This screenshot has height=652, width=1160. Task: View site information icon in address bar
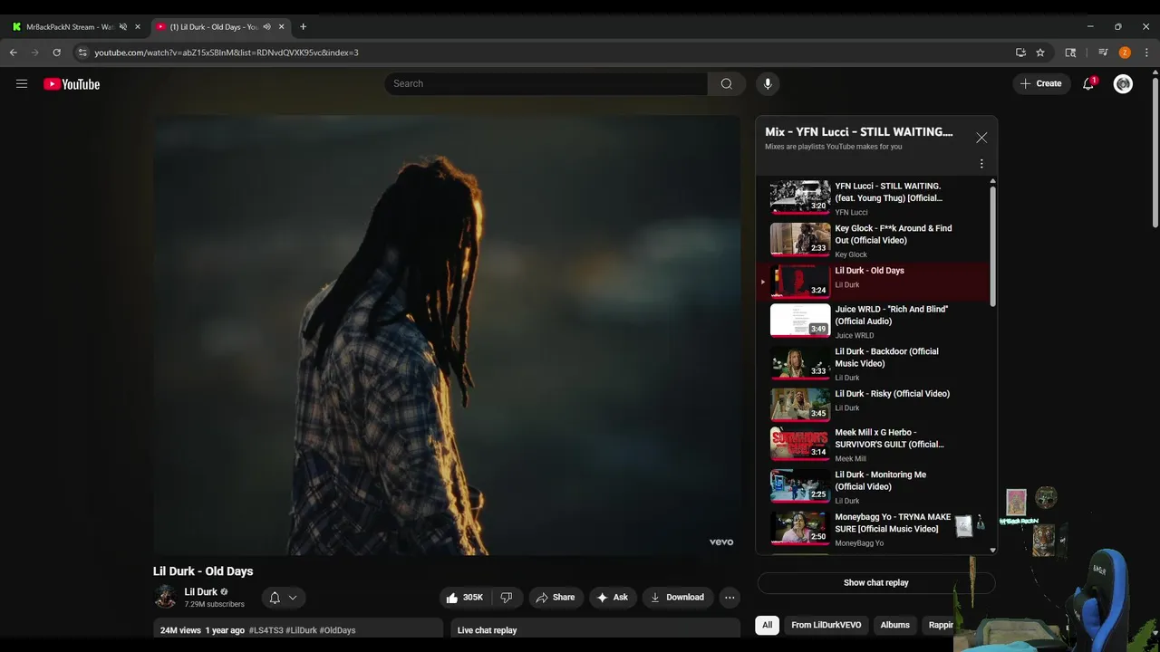pyautogui.click(x=82, y=53)
